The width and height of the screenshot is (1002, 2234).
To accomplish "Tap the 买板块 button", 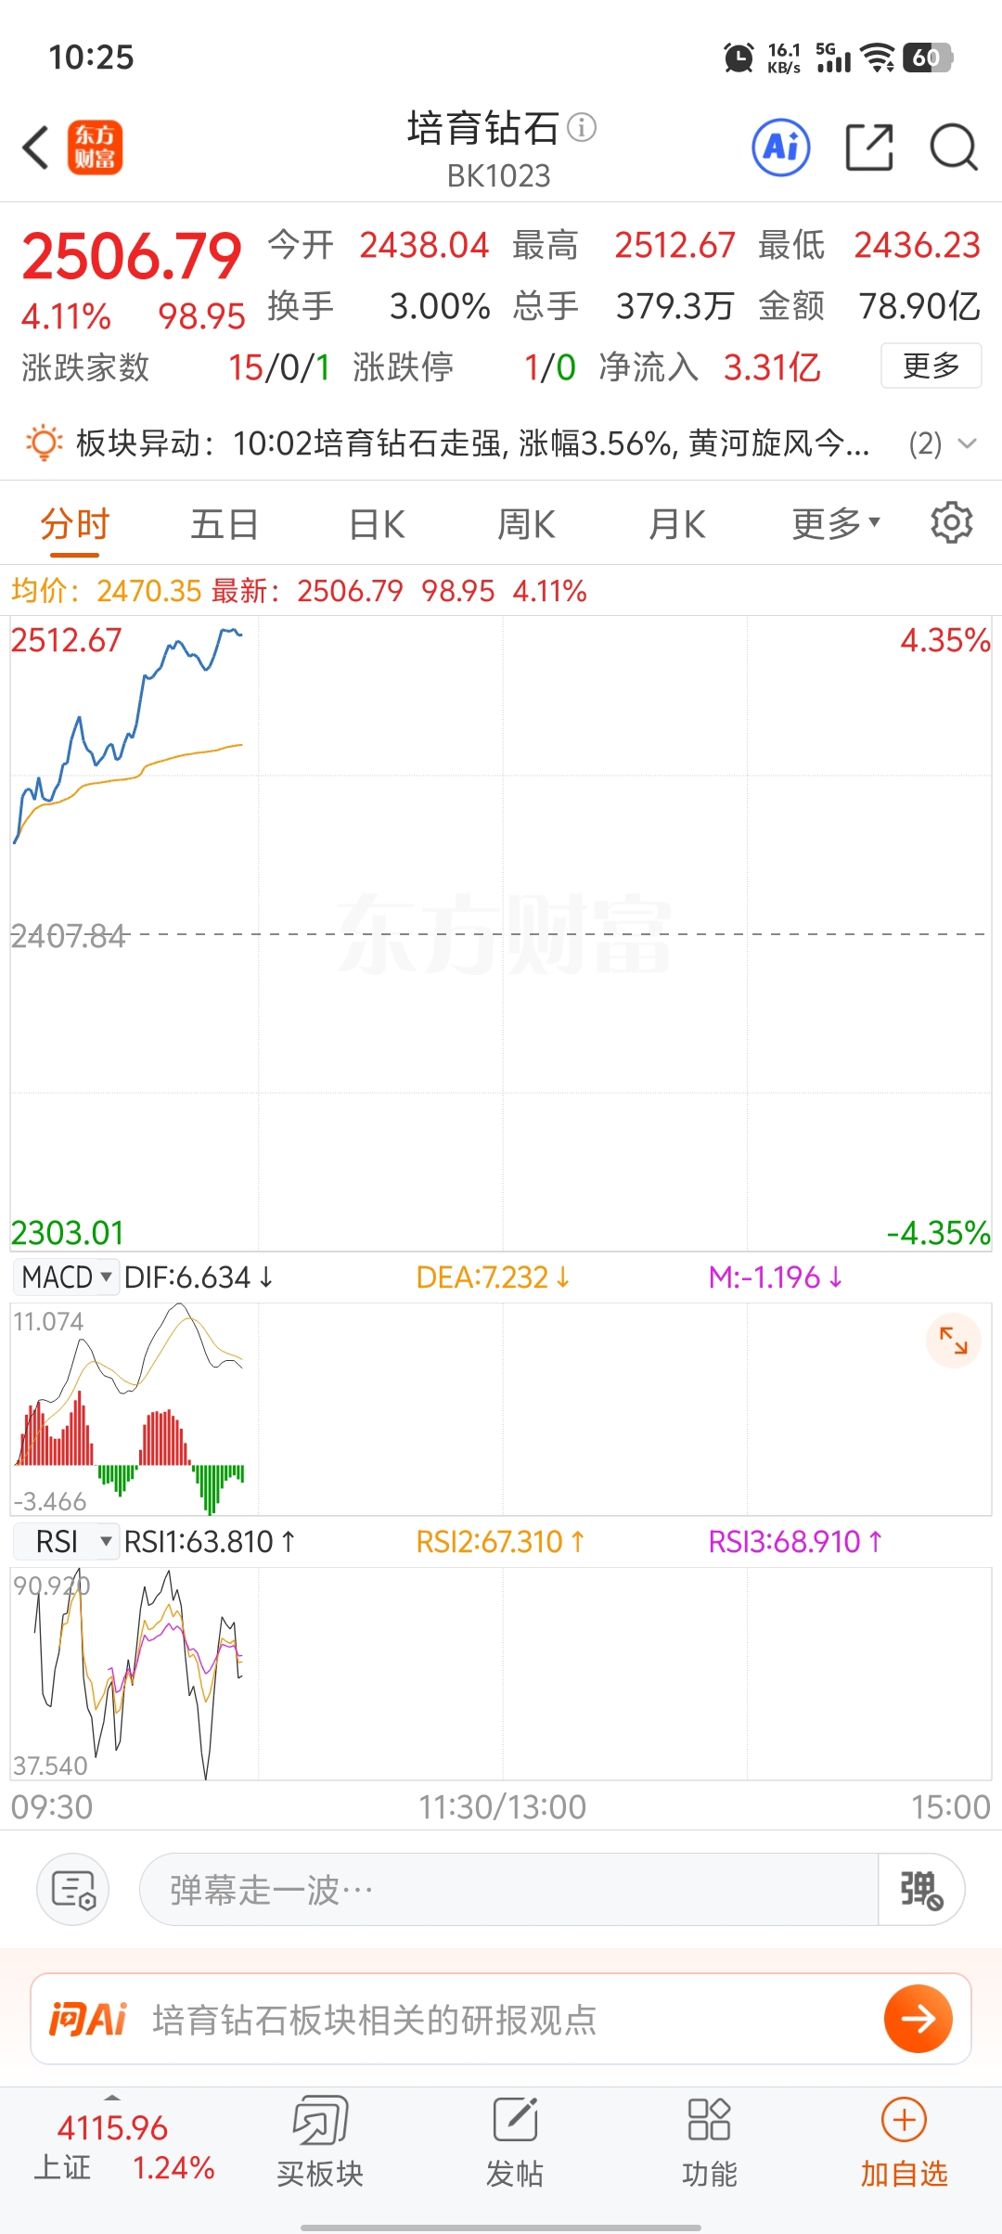I will coord(320,2139).
